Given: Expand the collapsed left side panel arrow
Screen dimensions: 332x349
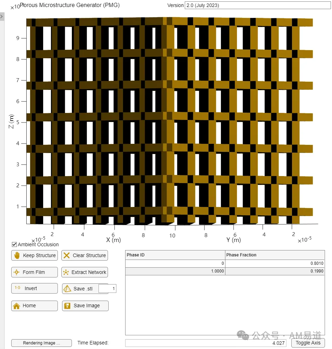Looking at the screenshot, I should click(2, 16).
